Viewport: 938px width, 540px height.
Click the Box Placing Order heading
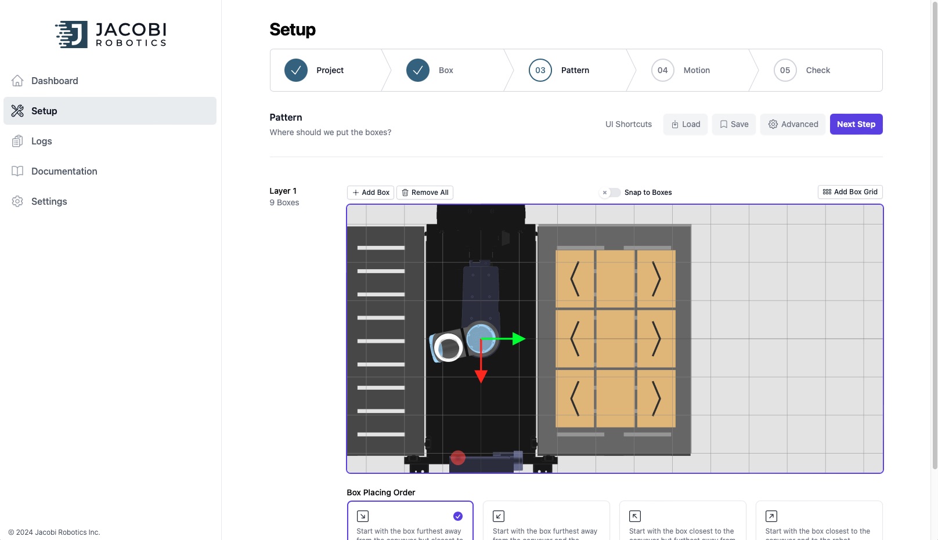coord(381,492)
